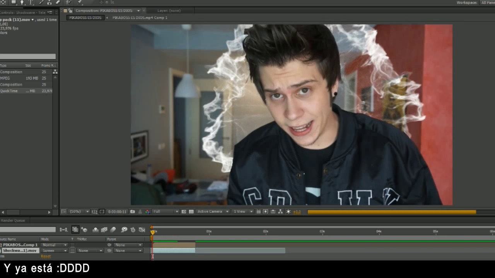Open Parent None dropdown for Shockwave layer
The height and width of the screenshot is (278, 495).
(128, 251)
